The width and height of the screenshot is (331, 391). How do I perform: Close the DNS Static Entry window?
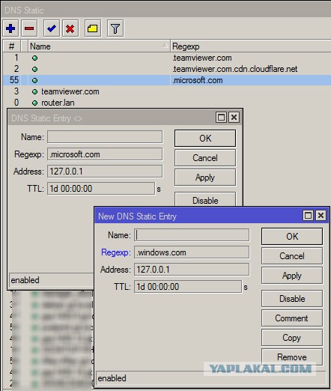click(234, 117)
